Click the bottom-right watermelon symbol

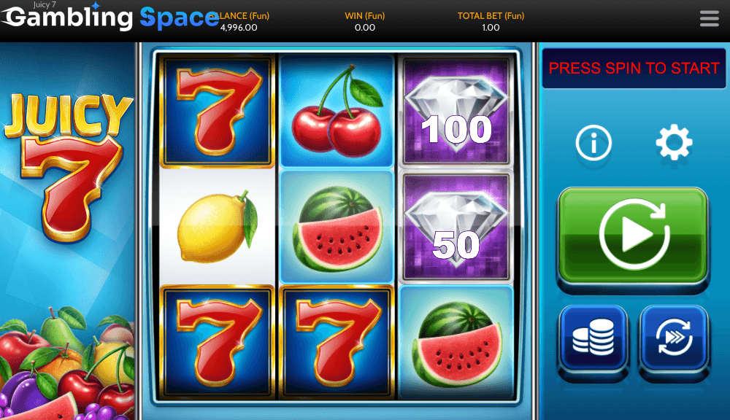click(x=456, y=342)
